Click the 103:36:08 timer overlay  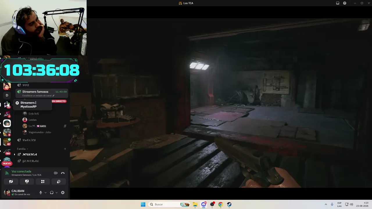click(40, 70)
